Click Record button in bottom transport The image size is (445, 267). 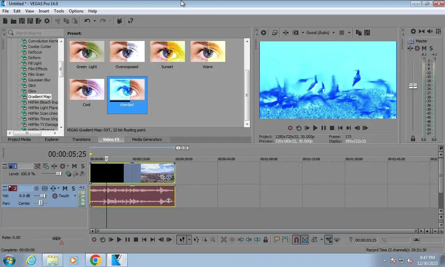tap(94, 240)
